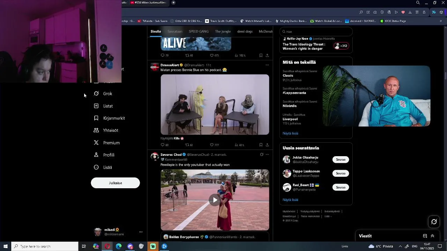Open the demi dogs tab
The width and height of the screenshot is (447, 251).
[245, 31]
